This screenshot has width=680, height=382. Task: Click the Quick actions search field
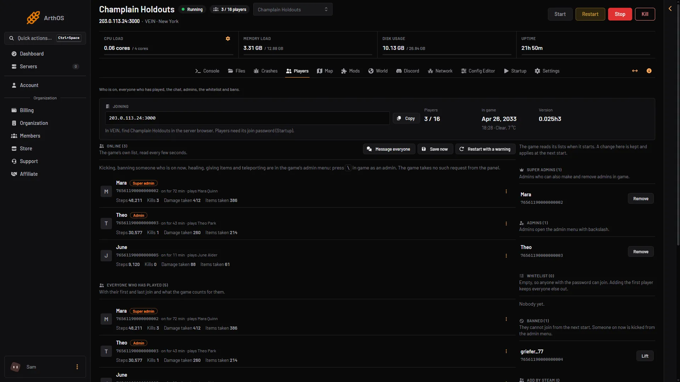coord(45,38)
